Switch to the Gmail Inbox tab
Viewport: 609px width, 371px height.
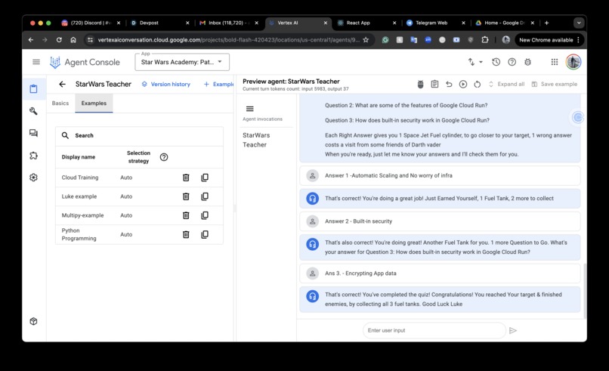tap(229, 23)
